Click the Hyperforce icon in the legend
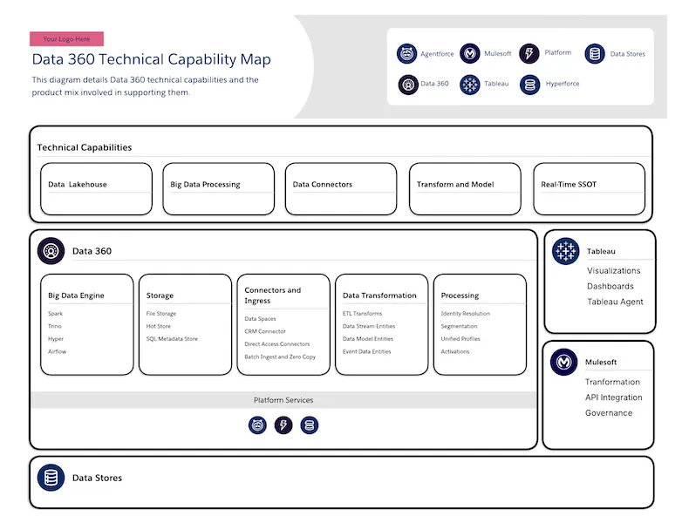Screen dimensions: 682x523 click(529, 85)
